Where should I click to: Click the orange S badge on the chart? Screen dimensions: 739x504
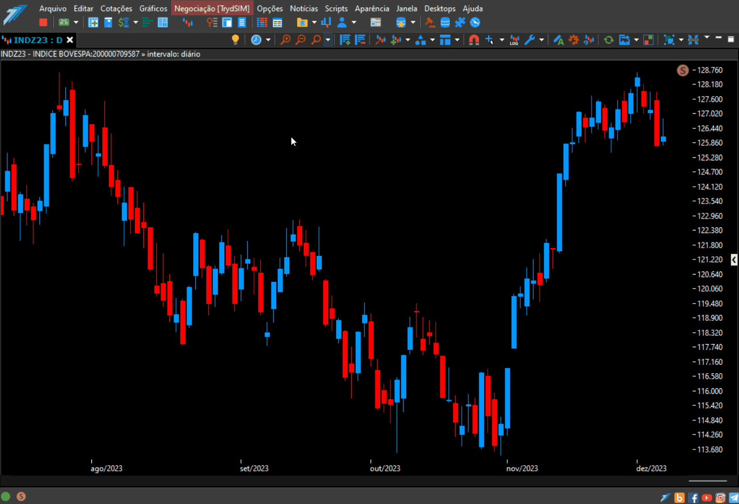coord(683,70)
